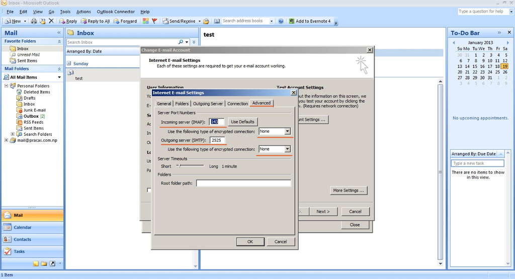The height and width of the screenshot is (279, 515).
Task: Open Unread Mail in Favorite Folders
Action: (x=28, y=54)
